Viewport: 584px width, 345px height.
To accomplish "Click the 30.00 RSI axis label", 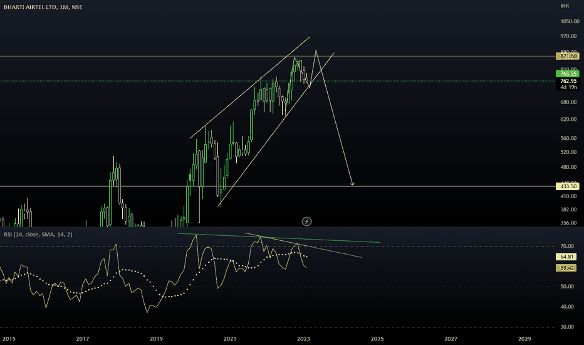I will pyautogui.click(x=567, y=327).
